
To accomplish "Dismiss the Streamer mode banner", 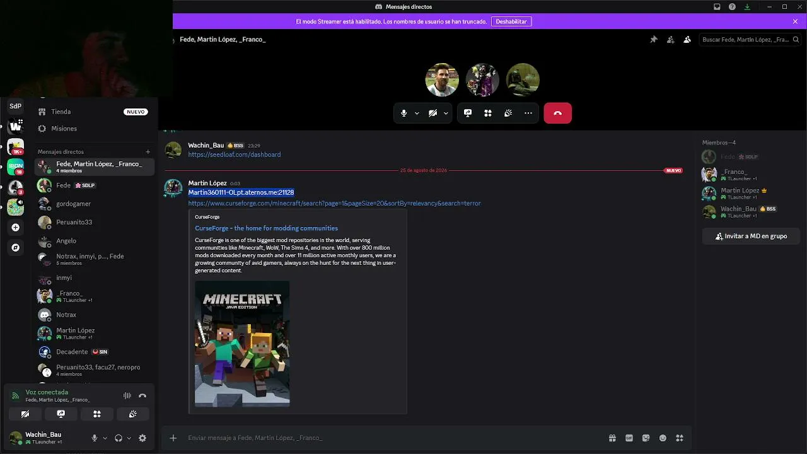I will click(x=795, y=21).
